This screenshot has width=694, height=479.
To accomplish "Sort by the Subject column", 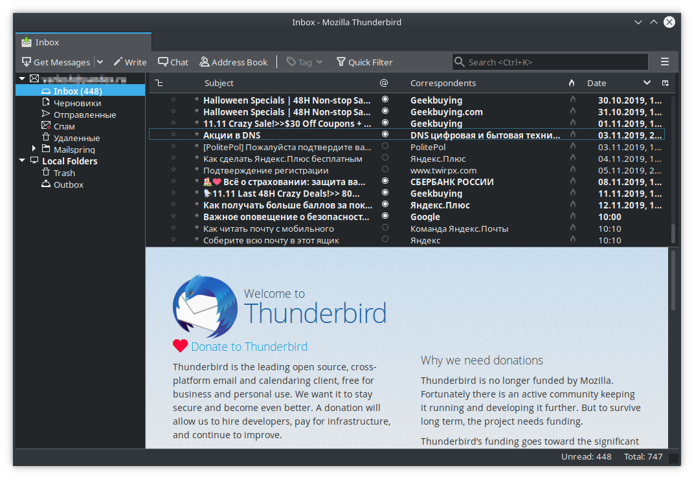I will pos(219,84).
